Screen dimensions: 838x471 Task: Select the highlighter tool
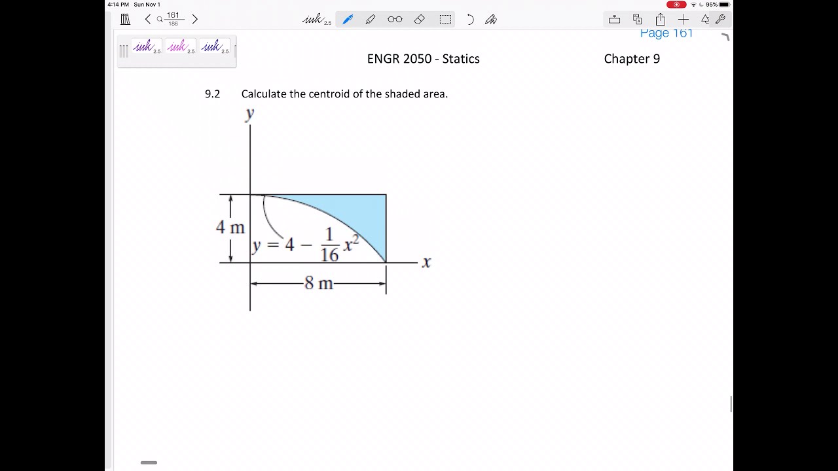point(371,20)
